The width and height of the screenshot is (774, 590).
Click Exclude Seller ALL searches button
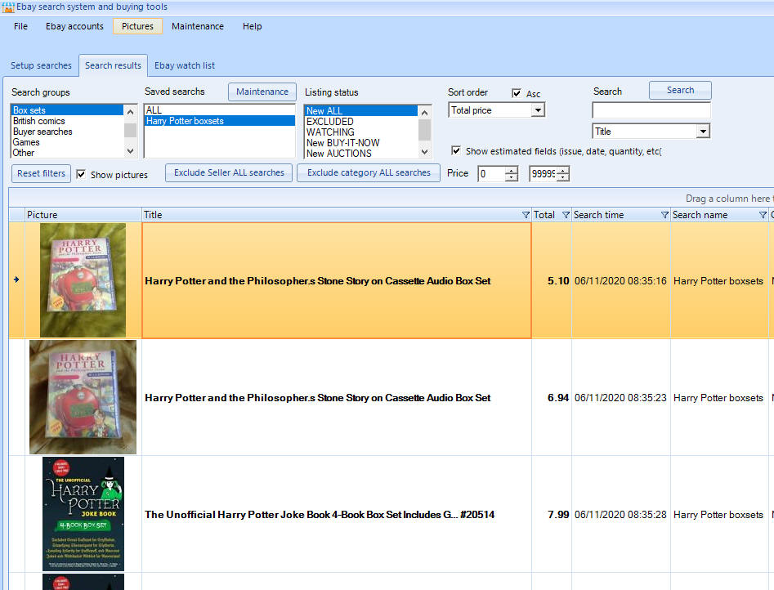pos(229,172)
